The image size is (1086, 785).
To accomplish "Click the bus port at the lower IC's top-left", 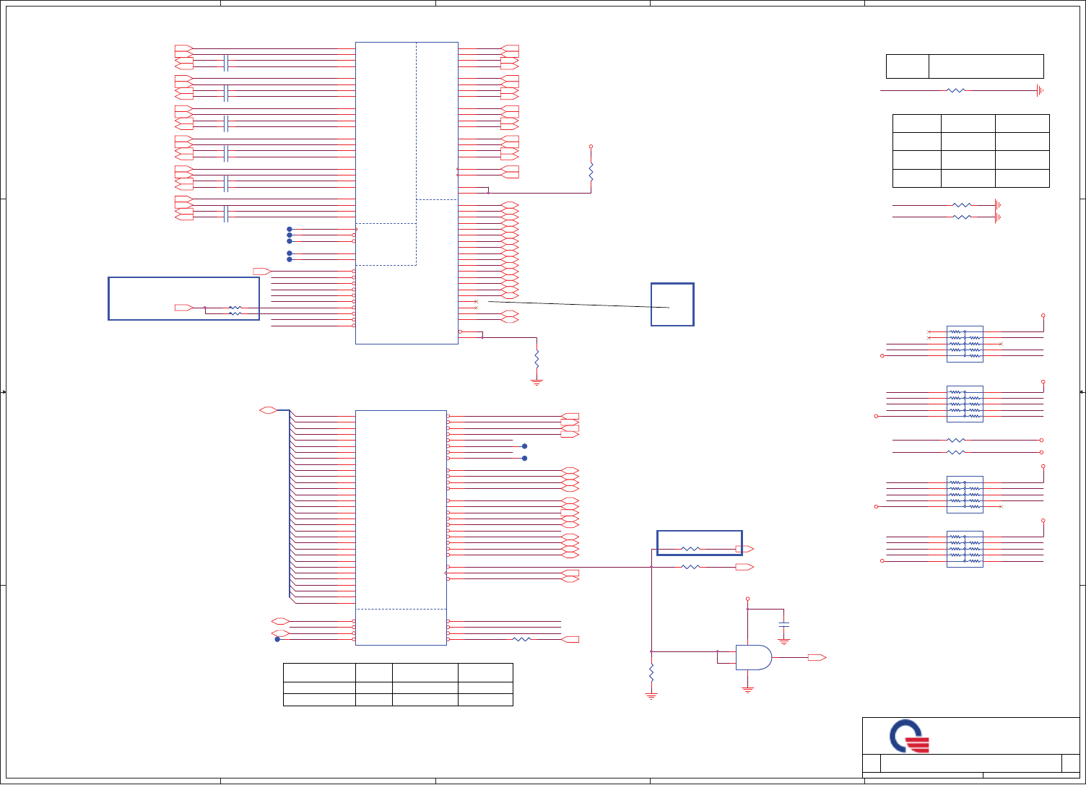I will coord(268,410).
